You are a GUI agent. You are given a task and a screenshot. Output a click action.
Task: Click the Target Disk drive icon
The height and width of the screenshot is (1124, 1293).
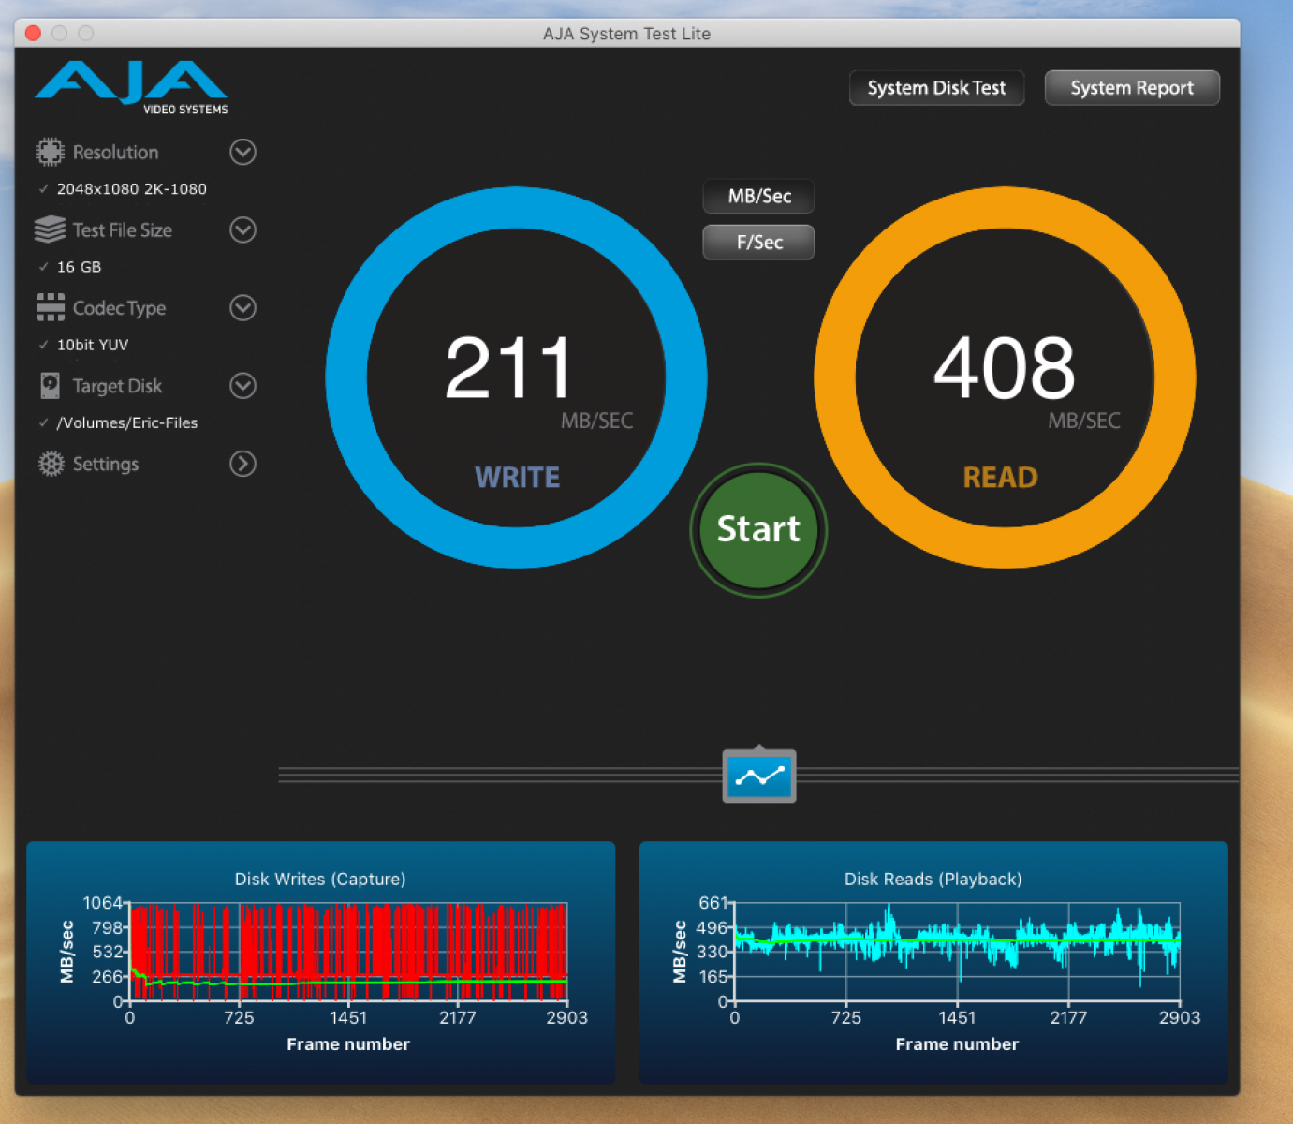click(50, 386)
